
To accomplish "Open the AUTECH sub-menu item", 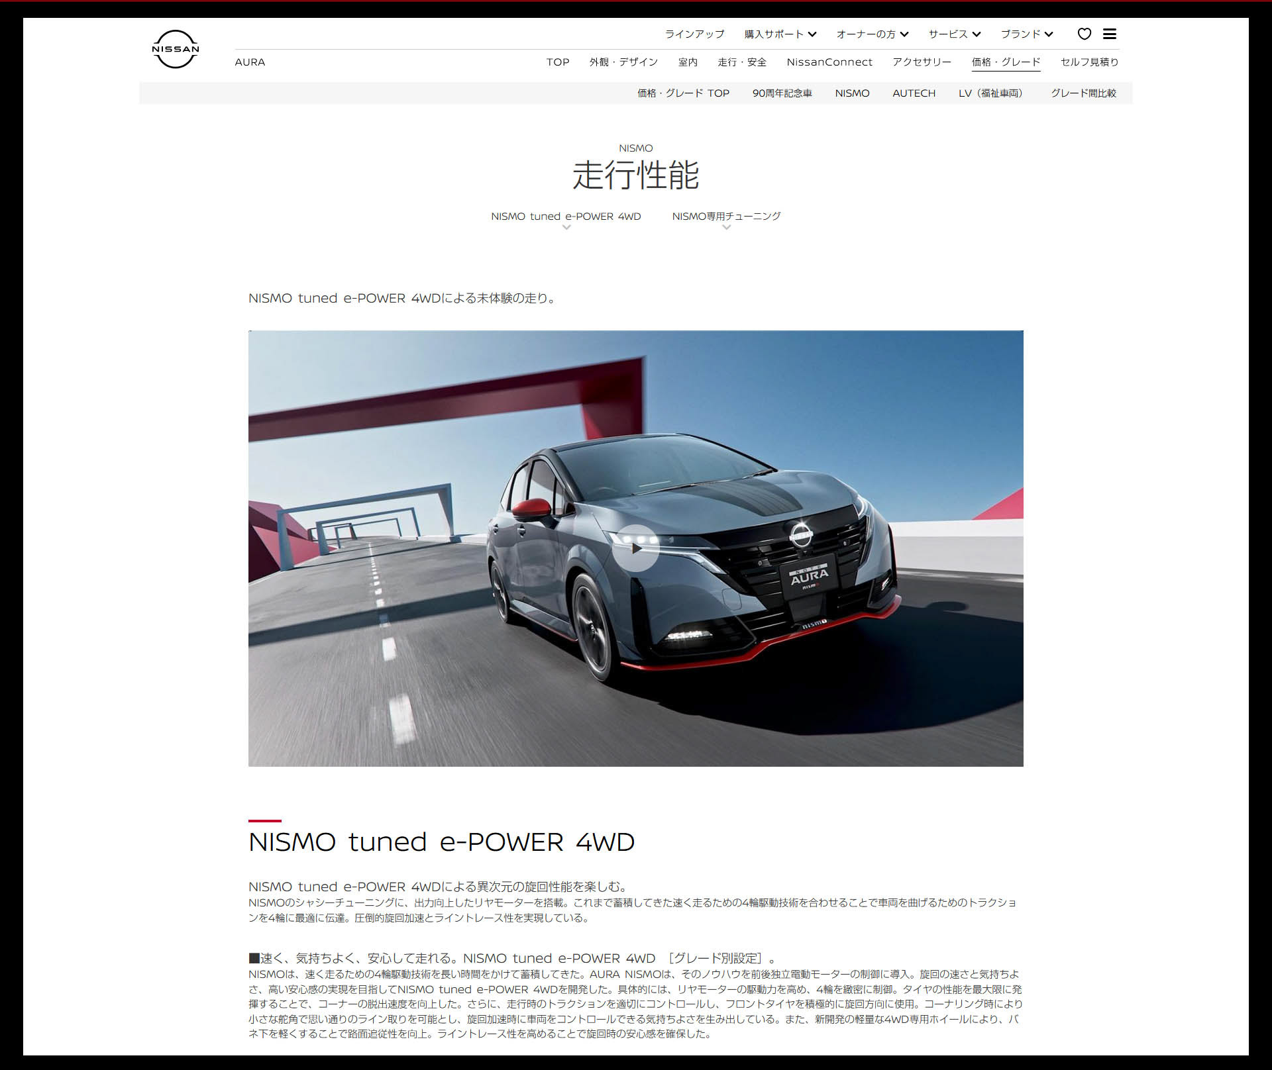I will tap(914, 93).
